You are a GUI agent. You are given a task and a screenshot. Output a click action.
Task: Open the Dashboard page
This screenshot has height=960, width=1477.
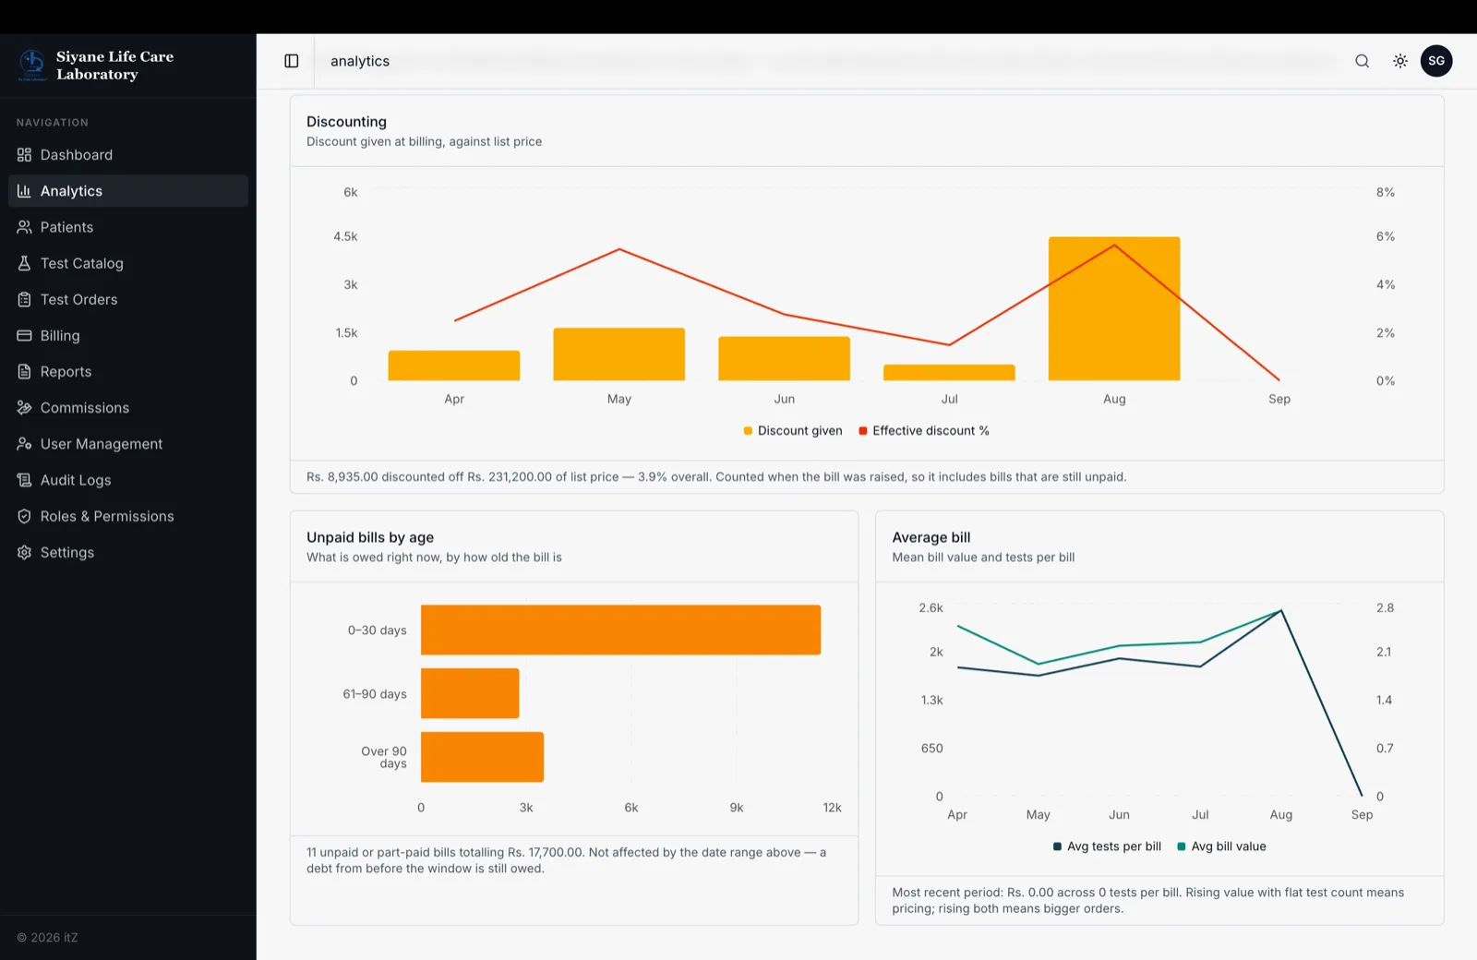point(128,155)
